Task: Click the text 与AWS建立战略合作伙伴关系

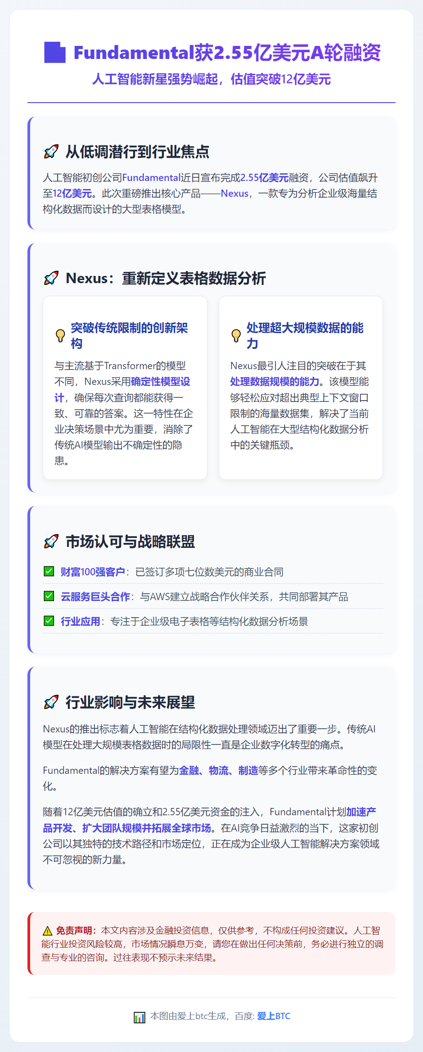Action: [x=205, y=596]
